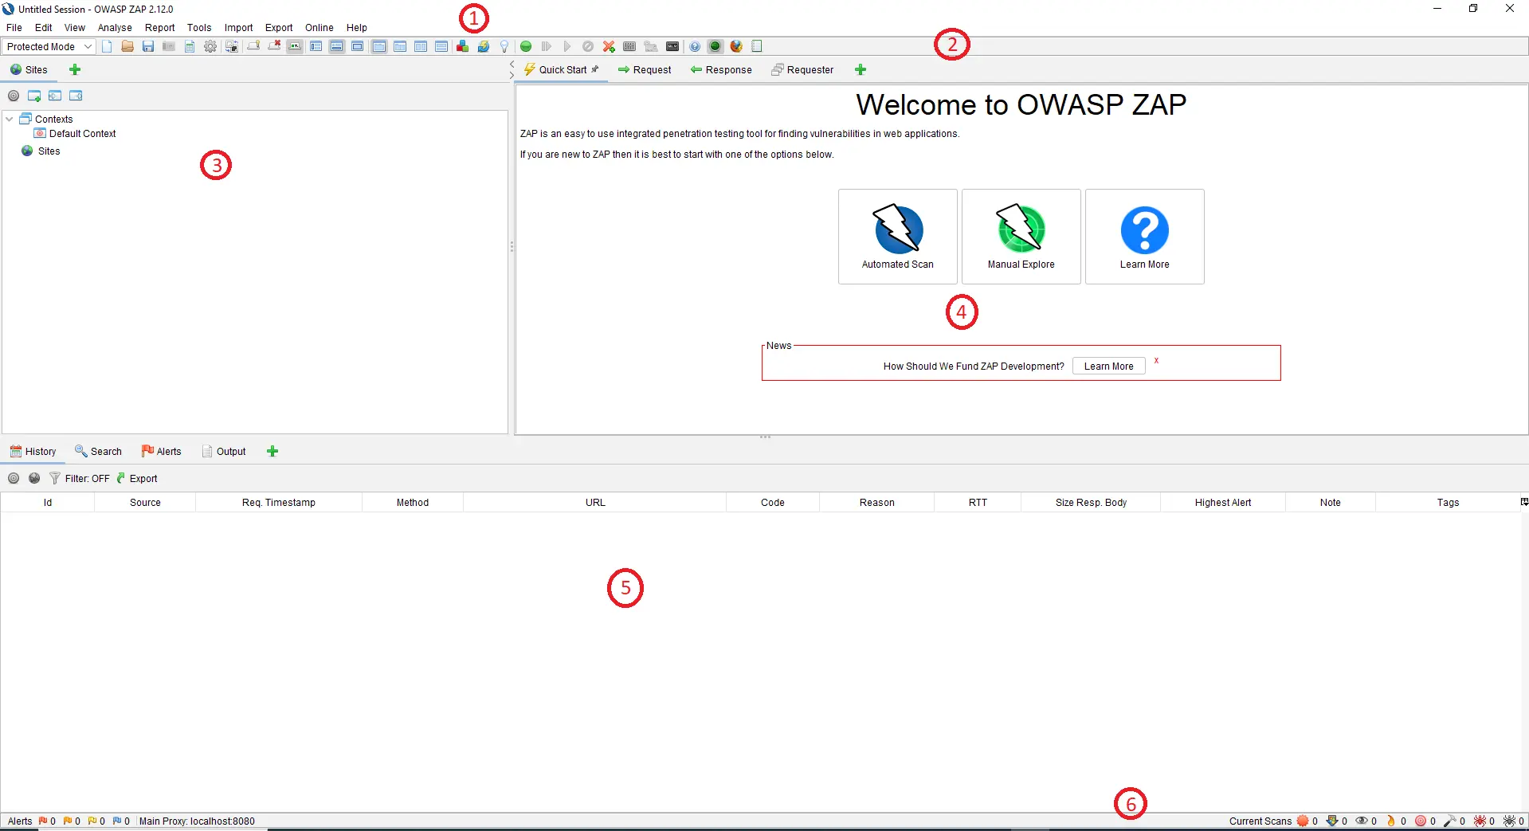This screenshot has height=831, width=1529.
Task: Open a saved session via the folder icon
Action: 127,46
